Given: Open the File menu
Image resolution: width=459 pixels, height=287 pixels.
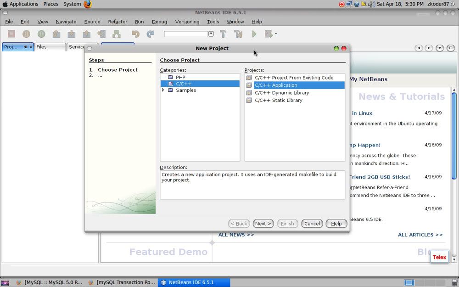Looking at the screenshot, I should point(9,22).
